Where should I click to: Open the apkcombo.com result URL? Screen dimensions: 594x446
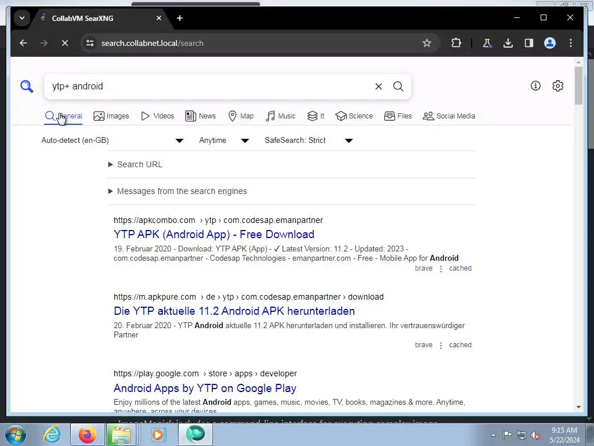click(x=218, y=220)
